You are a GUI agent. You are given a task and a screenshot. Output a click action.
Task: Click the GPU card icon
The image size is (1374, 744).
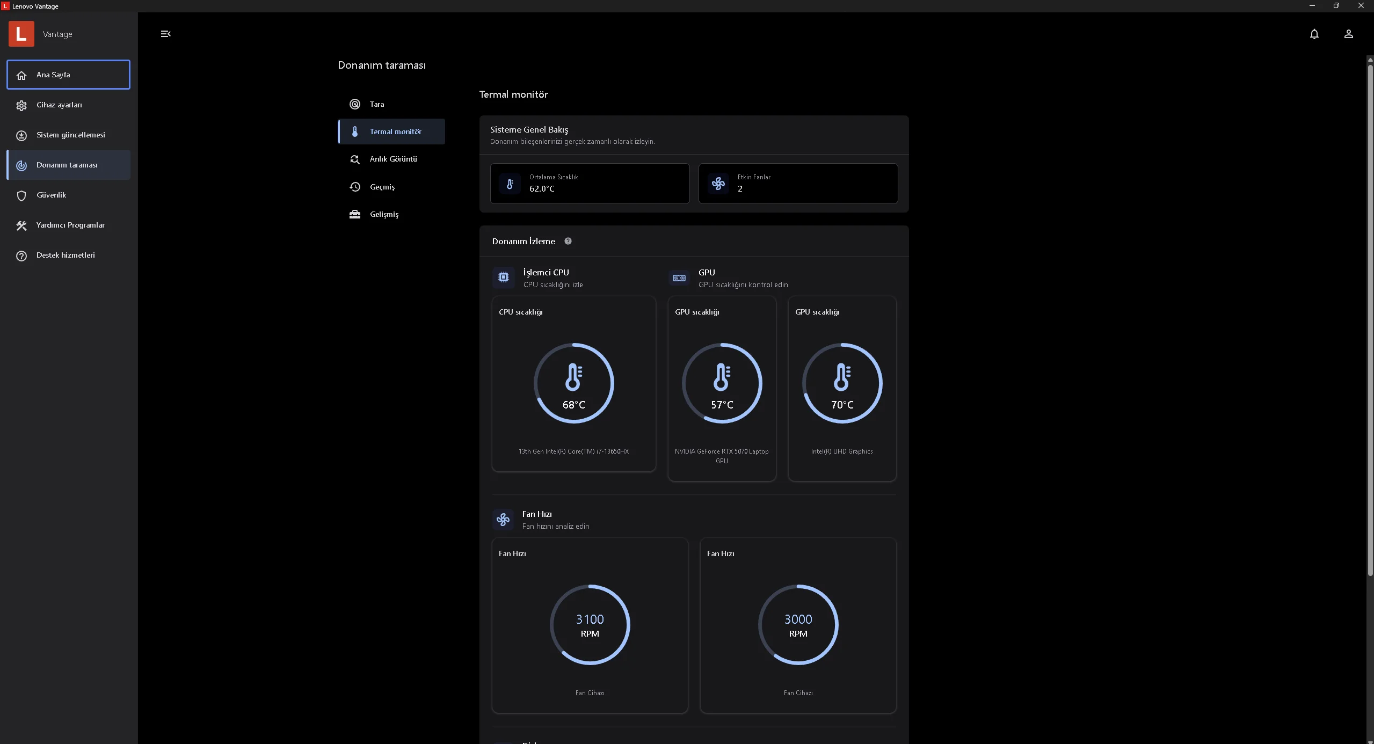point(679,278)
